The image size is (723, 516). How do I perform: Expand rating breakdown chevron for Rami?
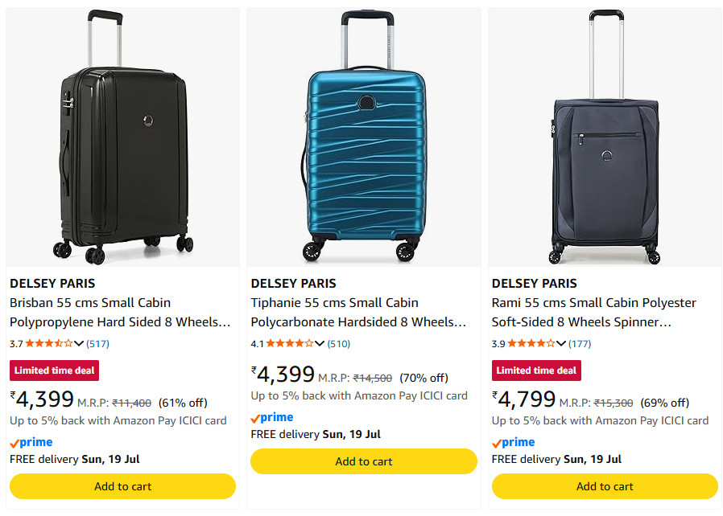point(560,343)
